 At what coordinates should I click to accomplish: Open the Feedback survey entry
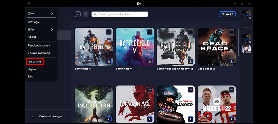pyautogui.click(x=39, y=45)
